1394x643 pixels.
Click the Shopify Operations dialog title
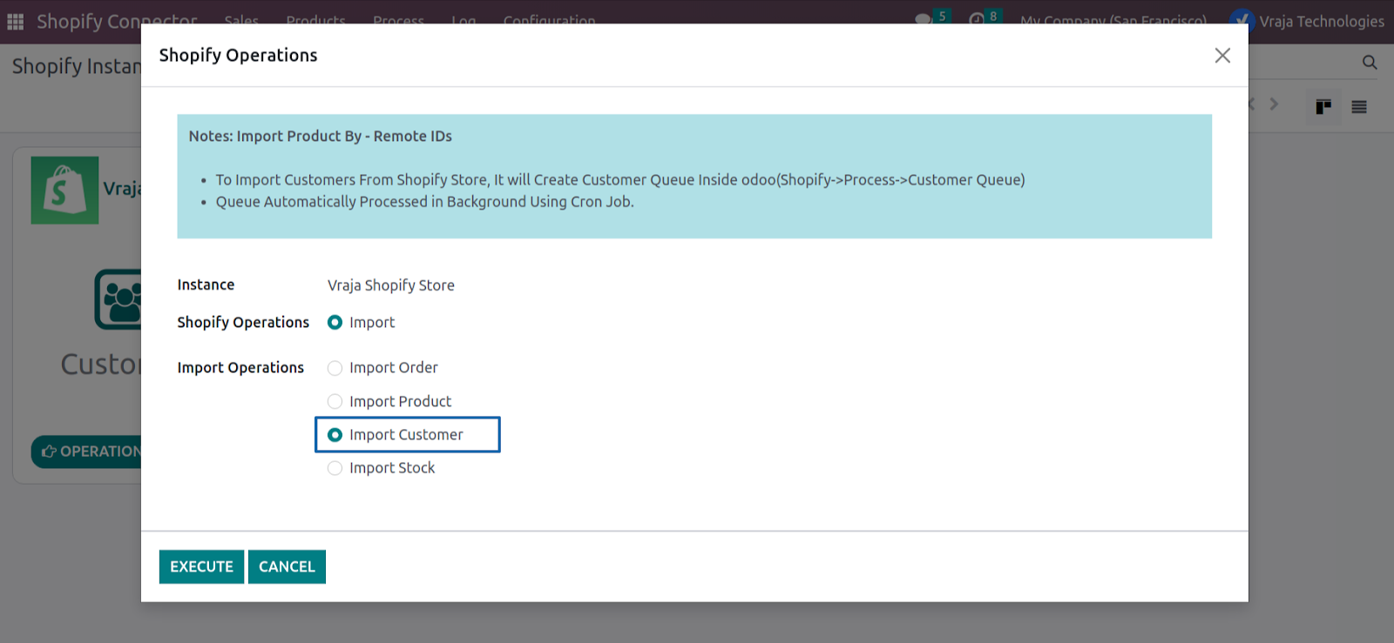click(238, 55)
